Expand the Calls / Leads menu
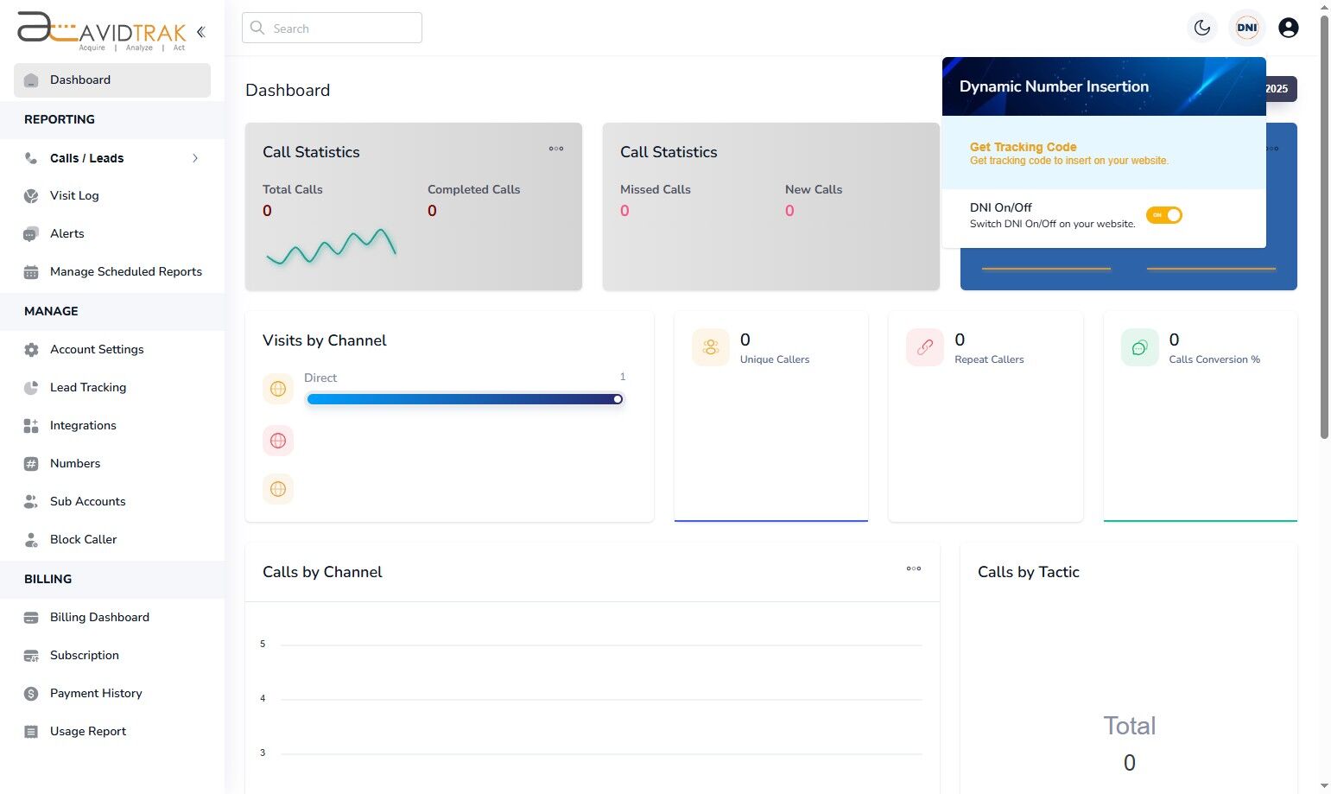The image size is (1331, 794). pos(86,158)
